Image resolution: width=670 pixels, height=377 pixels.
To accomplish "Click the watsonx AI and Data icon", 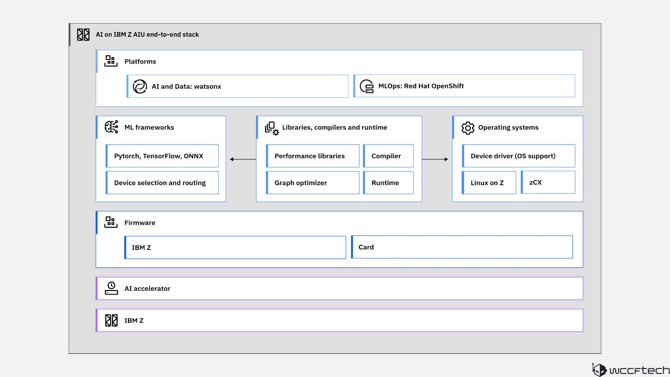I will tap(140, 87).
